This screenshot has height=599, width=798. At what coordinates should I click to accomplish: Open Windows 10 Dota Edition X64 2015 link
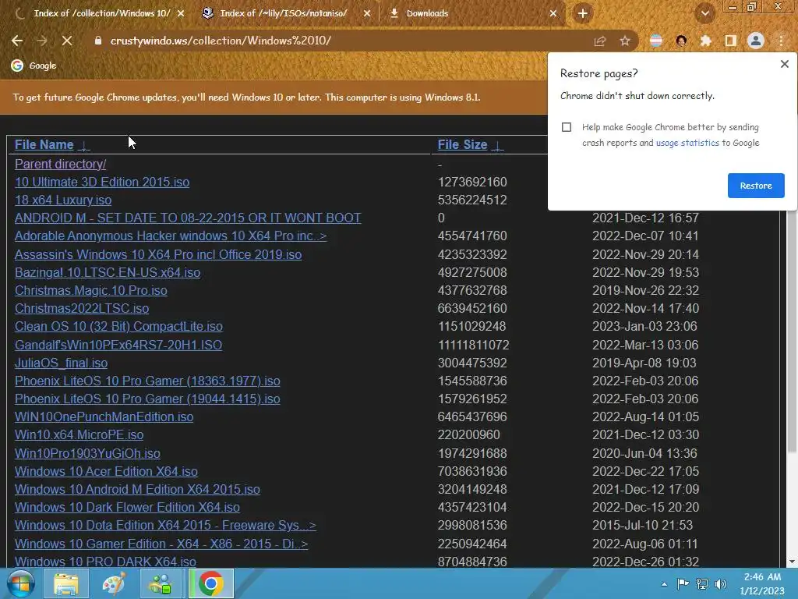(165, 525)
